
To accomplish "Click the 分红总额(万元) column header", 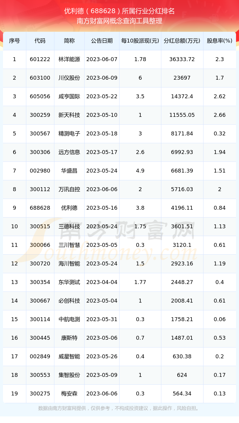I will click(x=182, y=41).
